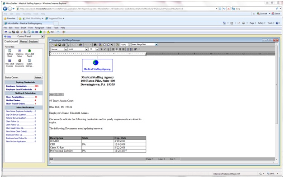Open the View & Edit Payroll favorite
Viewport: 284px width, 178px height.
(x=29, y=53)
